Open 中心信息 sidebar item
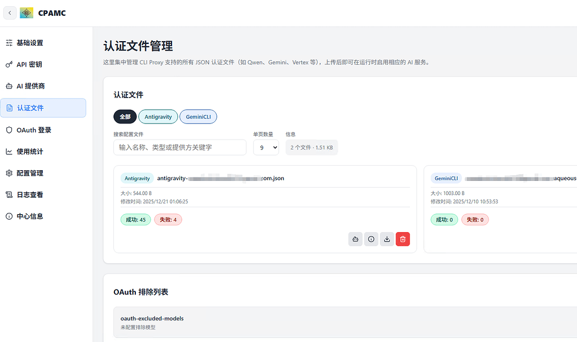577x342 pixels. [43, 216]
